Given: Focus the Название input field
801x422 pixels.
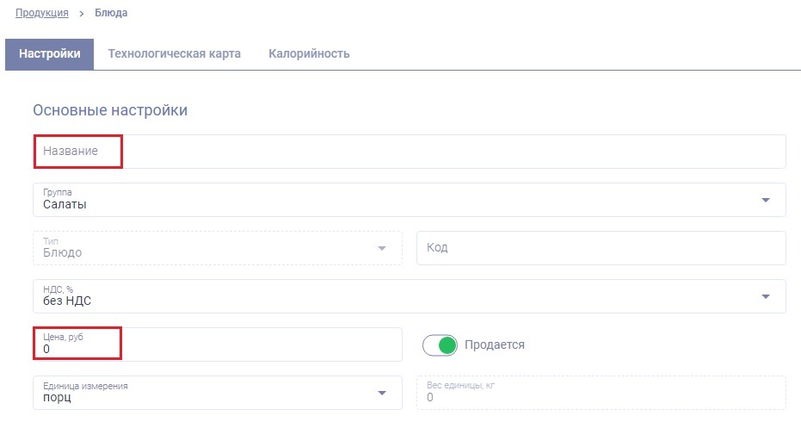Looking at the screenshot, I should click(409, 152).
